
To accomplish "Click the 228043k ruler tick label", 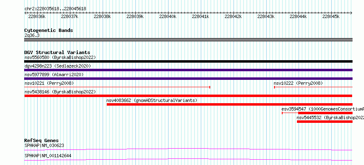I will [x=266, y=16].
